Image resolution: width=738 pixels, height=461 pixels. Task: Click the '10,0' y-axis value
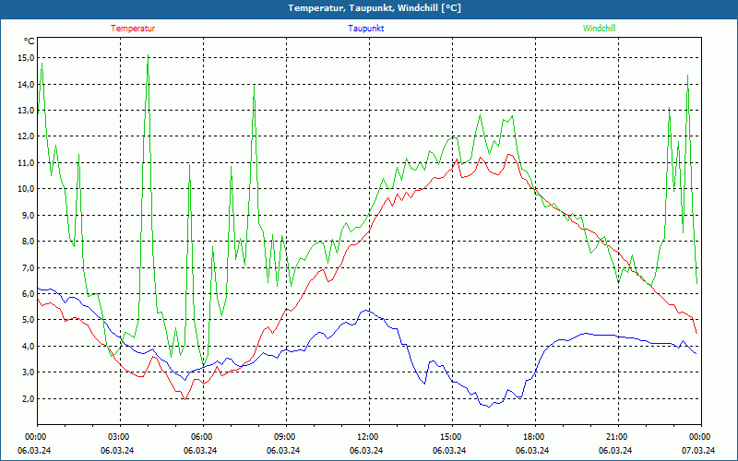26,189
